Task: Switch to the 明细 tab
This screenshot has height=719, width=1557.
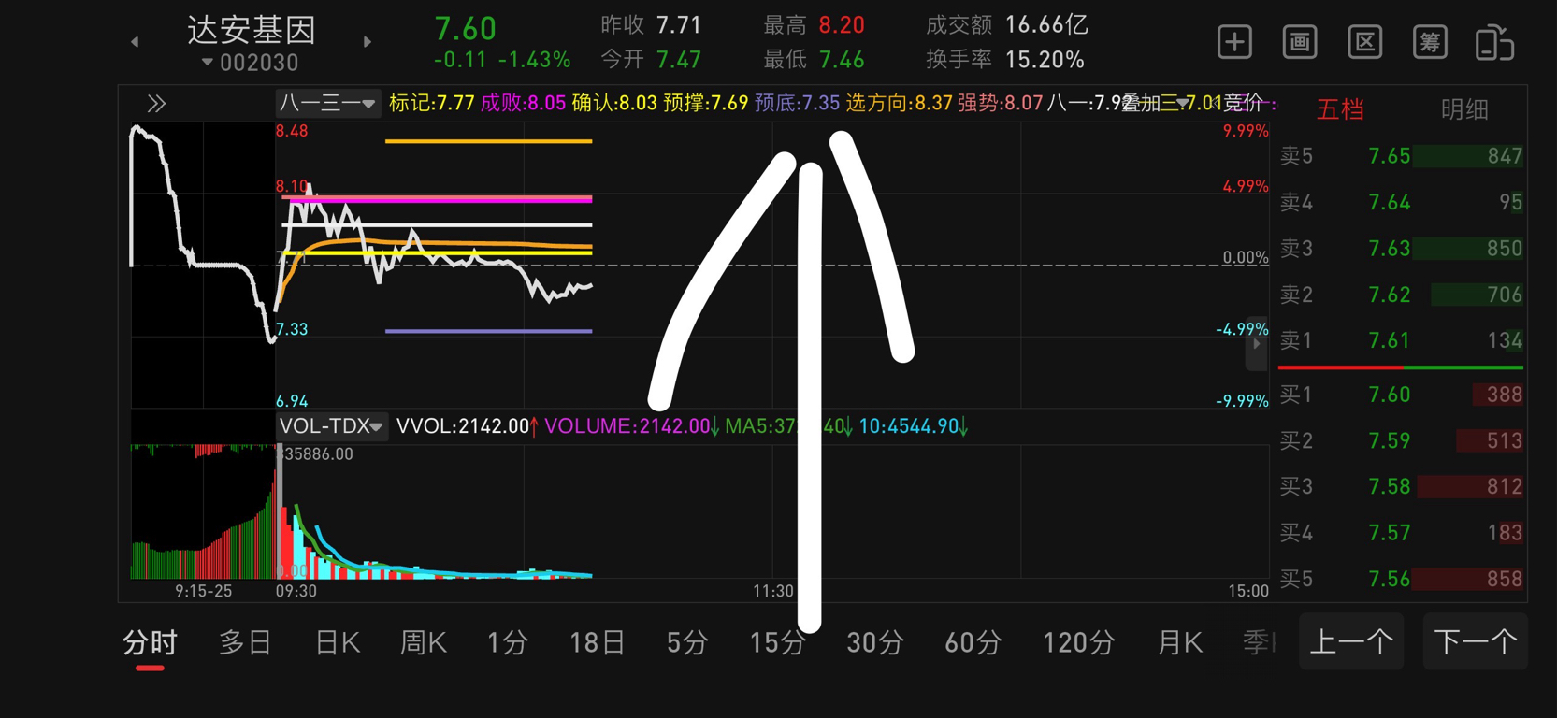Action: 1464,109
